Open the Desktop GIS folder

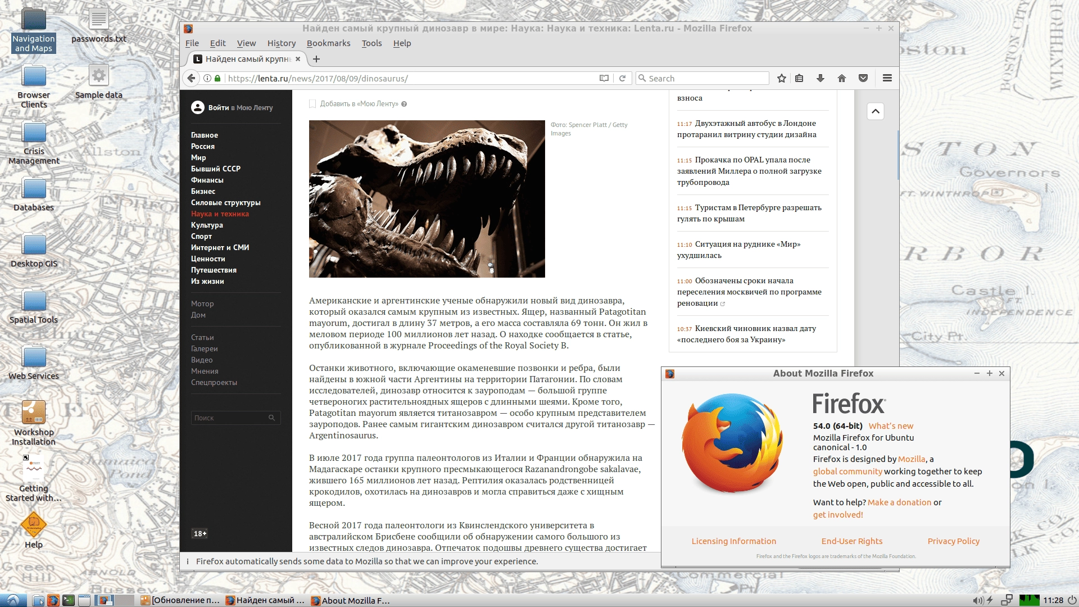34,250
